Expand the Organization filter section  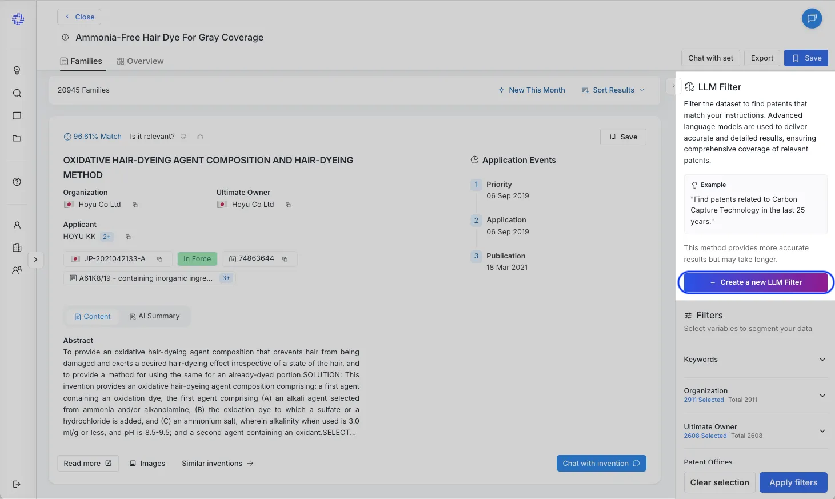(755, 395)
